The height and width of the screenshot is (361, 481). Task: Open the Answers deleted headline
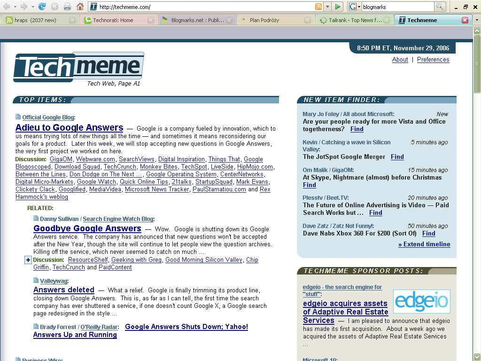64,290
